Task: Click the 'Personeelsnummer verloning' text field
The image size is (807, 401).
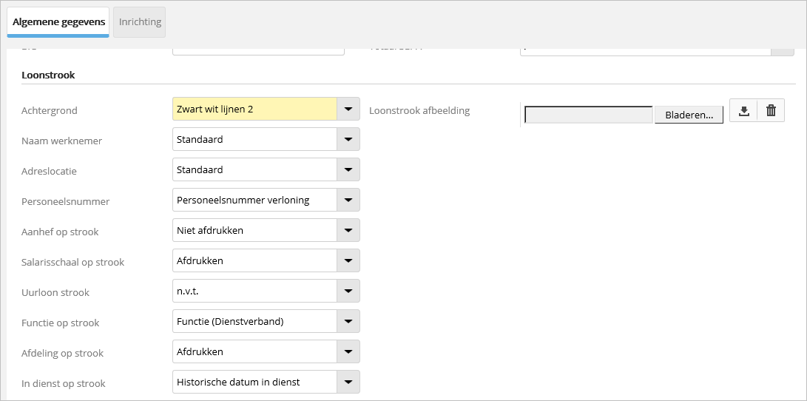Action: [x=254, y=200]
